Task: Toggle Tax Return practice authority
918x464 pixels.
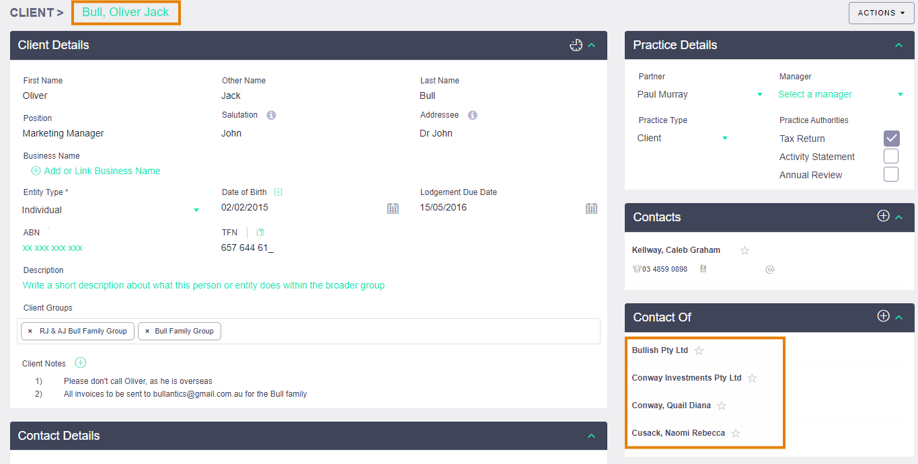Action: tap(891, 139)
